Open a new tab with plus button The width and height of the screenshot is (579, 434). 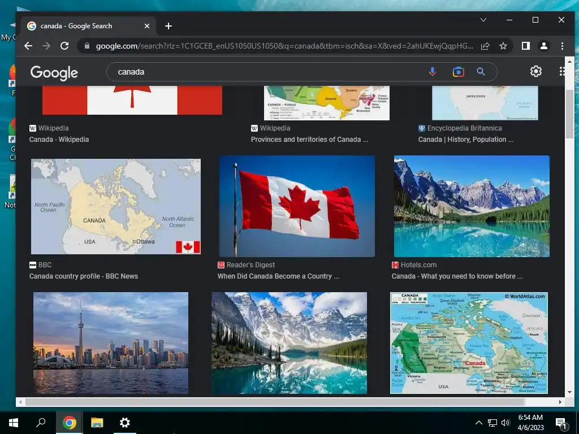(168, 26)
